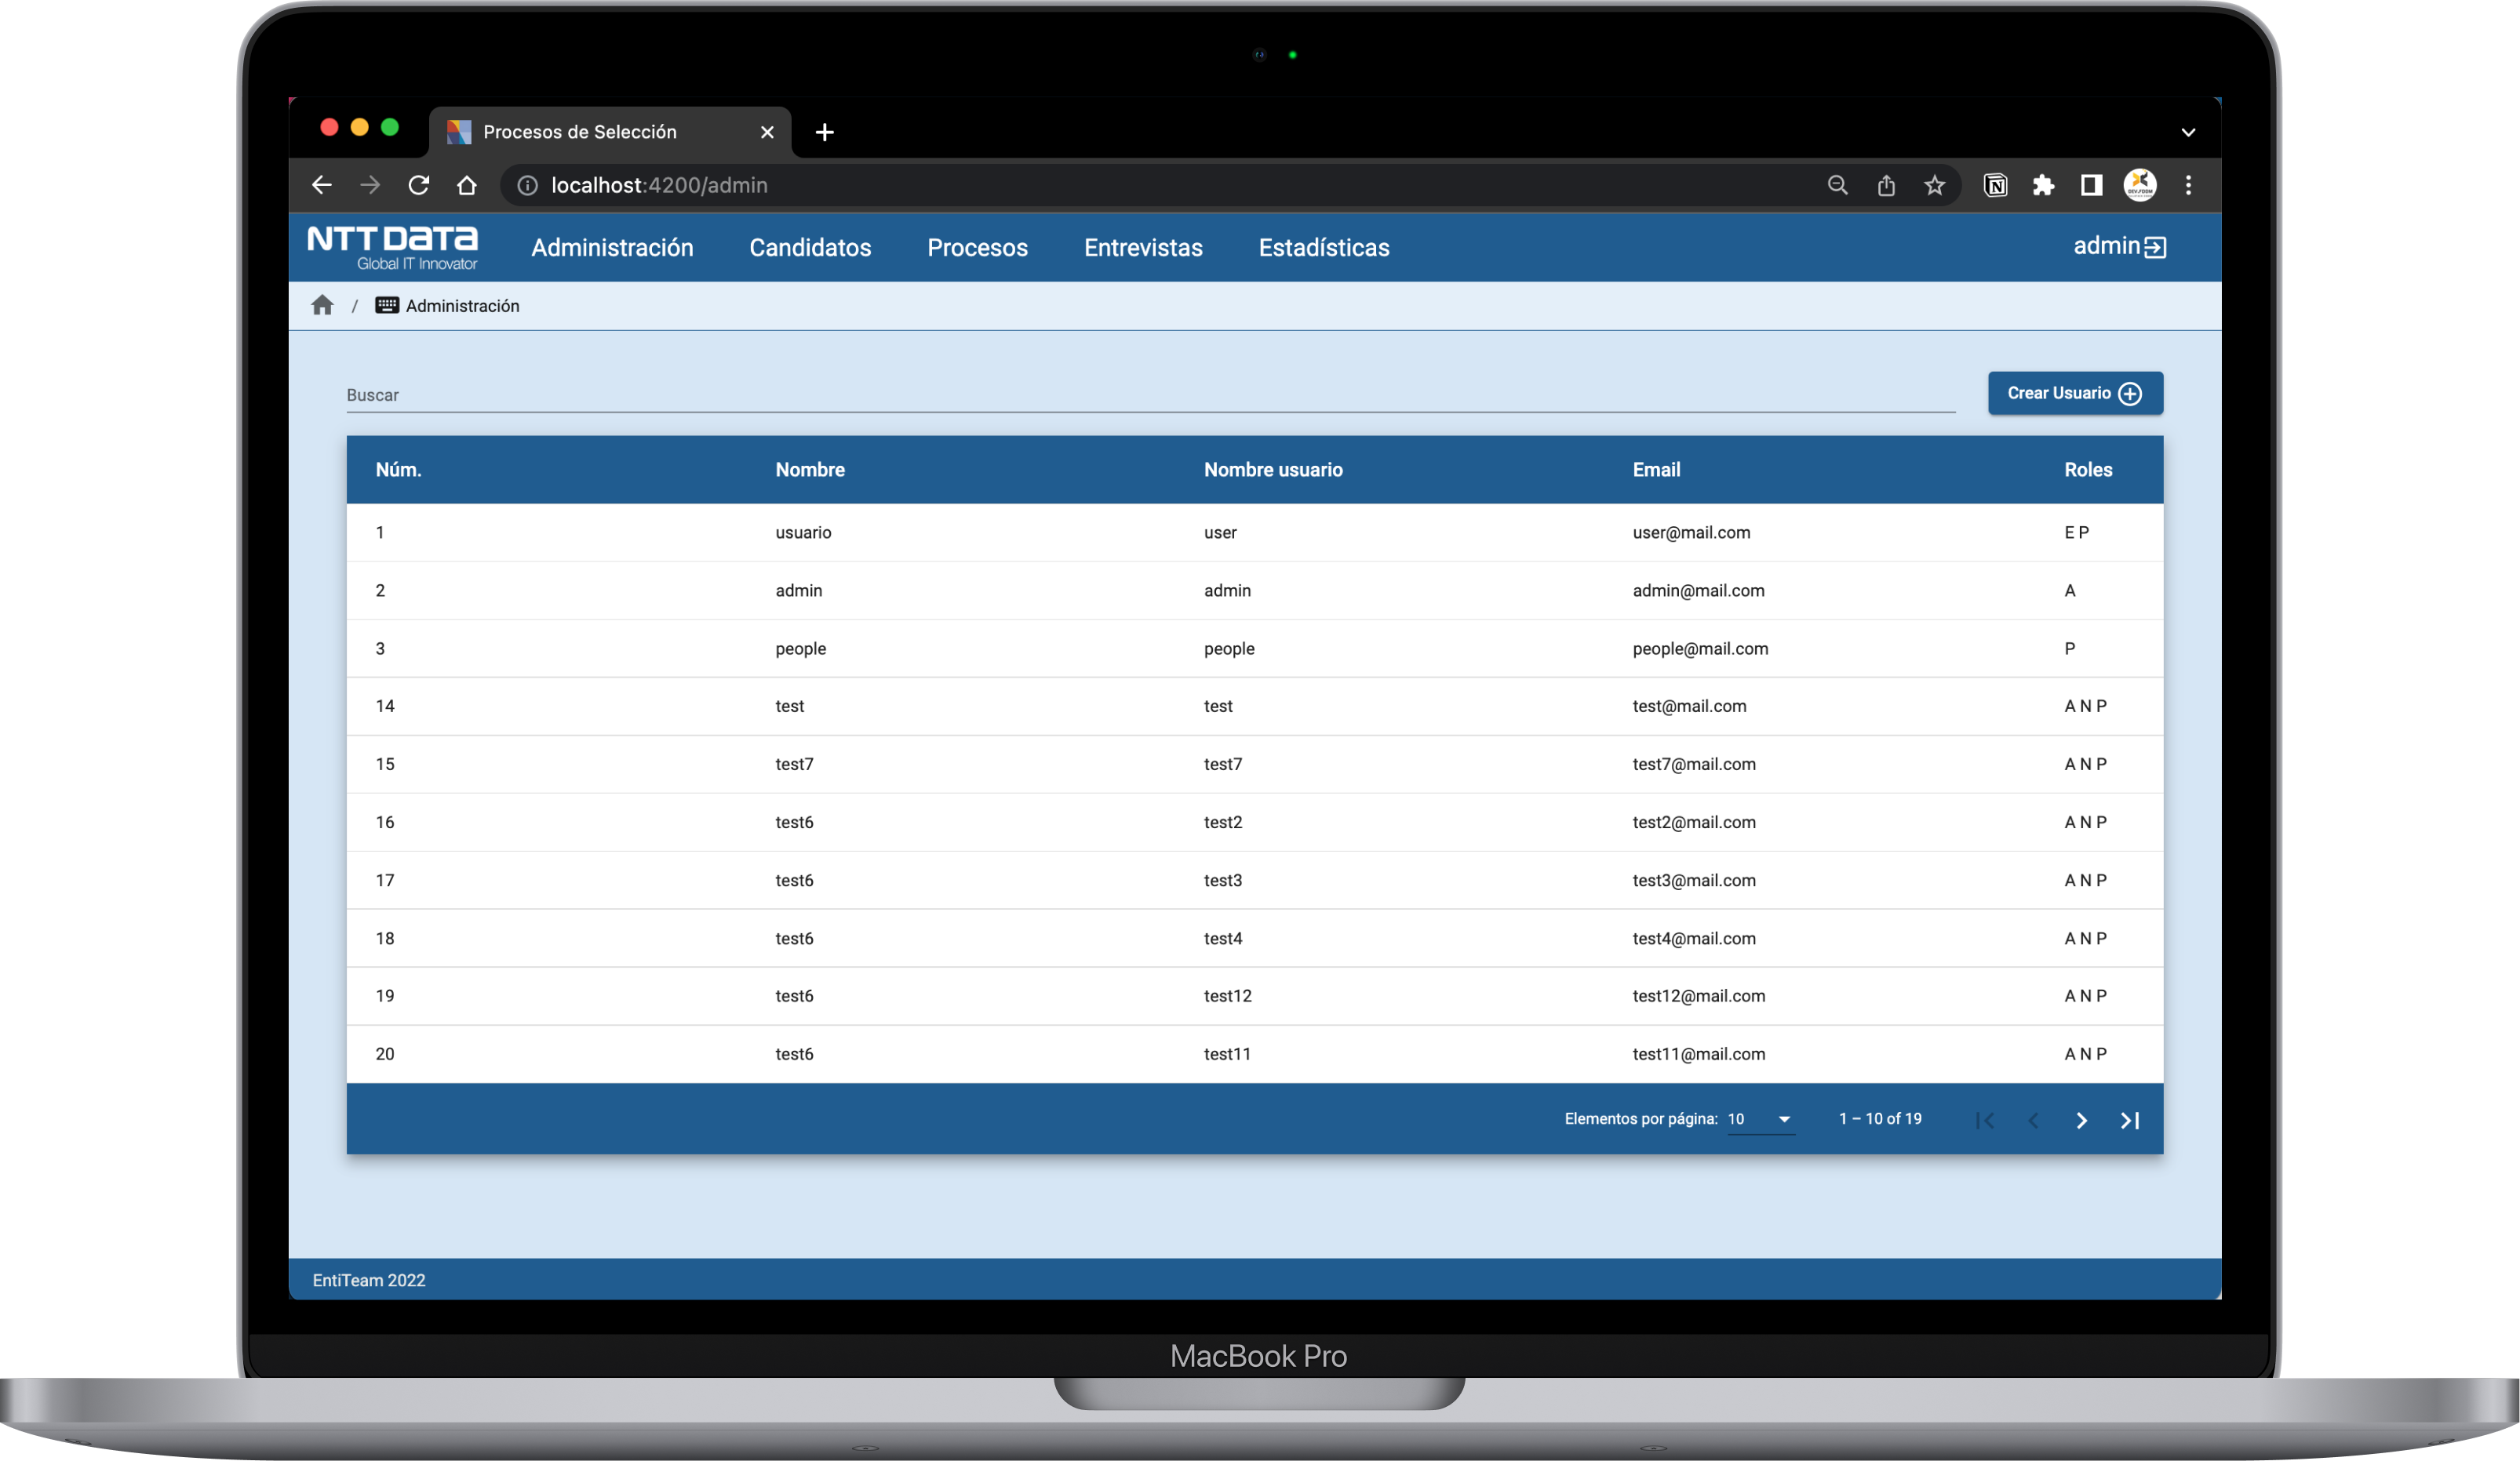Bookmark page with star icon
This screenshot has width=2520, height=1461.
[x=1934, y=186]
